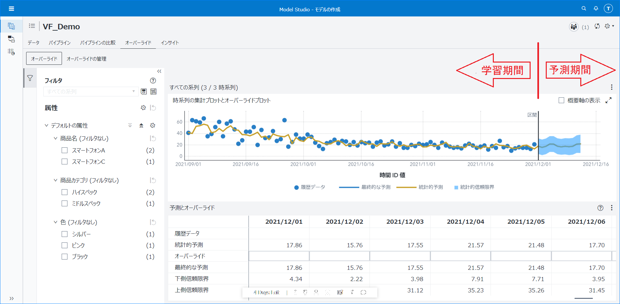Click the 区間 marker on the chart

(x=532, y=115)
